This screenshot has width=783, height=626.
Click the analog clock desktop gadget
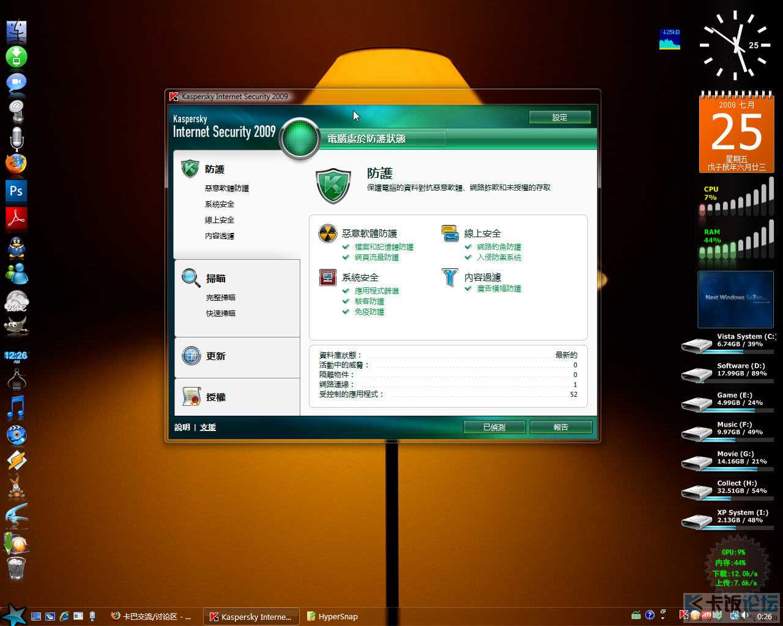(x=734, y=46)
